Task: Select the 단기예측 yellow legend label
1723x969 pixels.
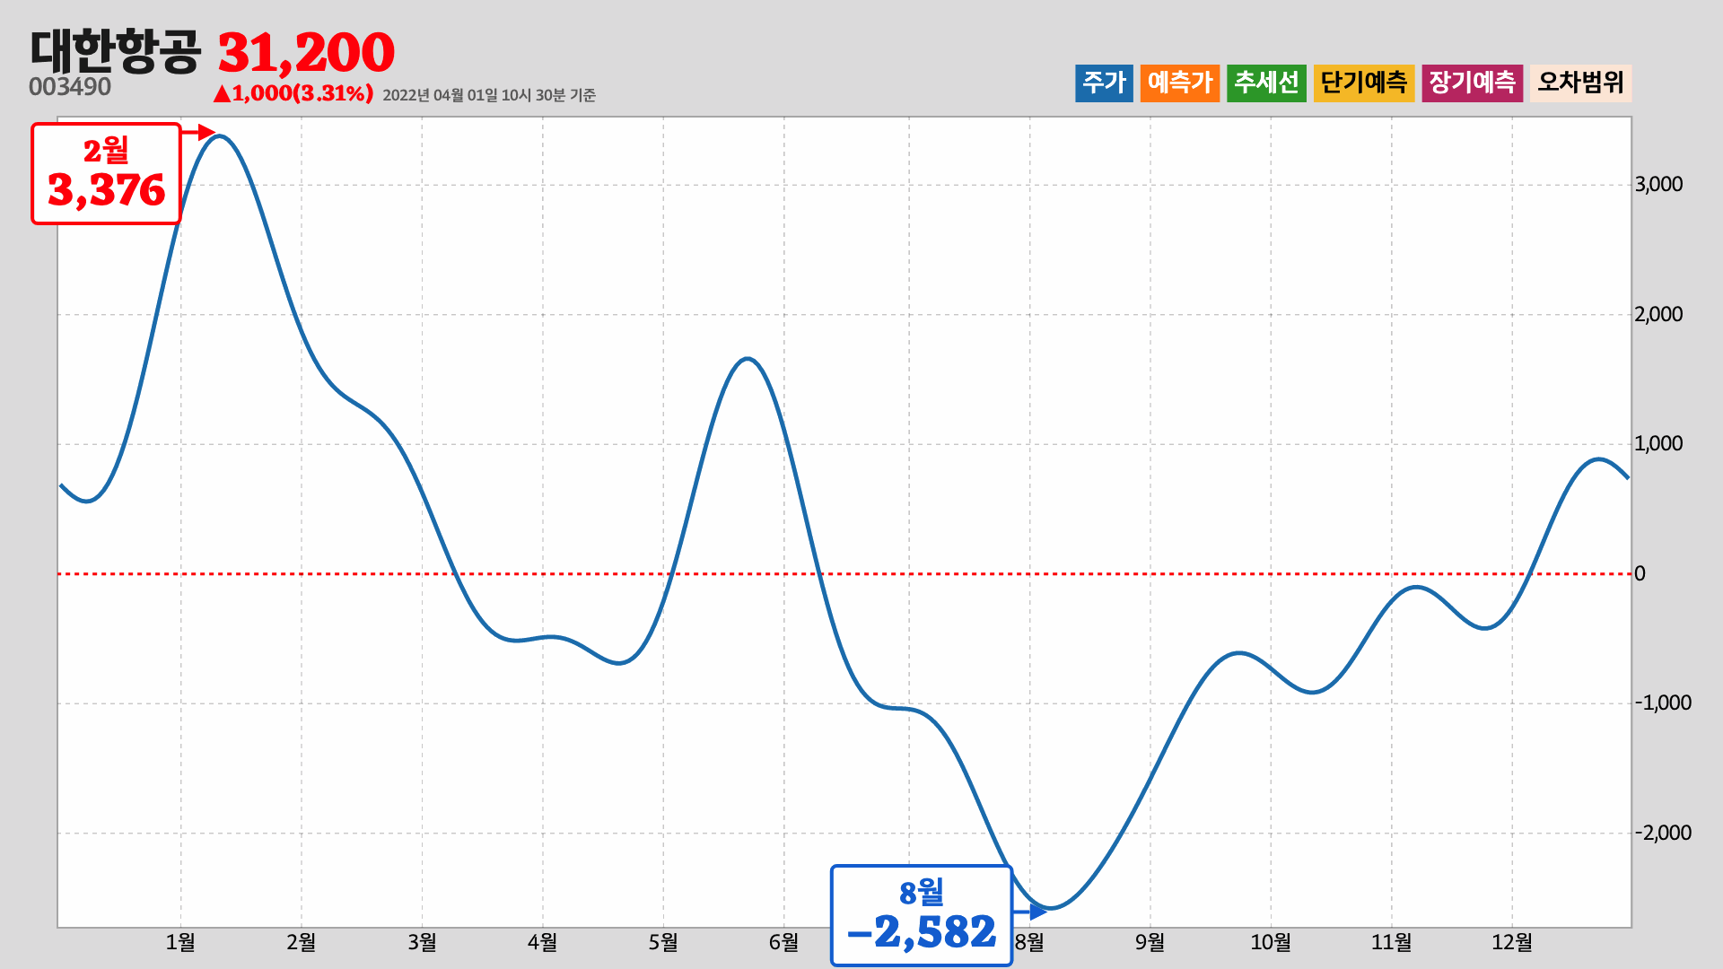Action: click(1364, 83)
